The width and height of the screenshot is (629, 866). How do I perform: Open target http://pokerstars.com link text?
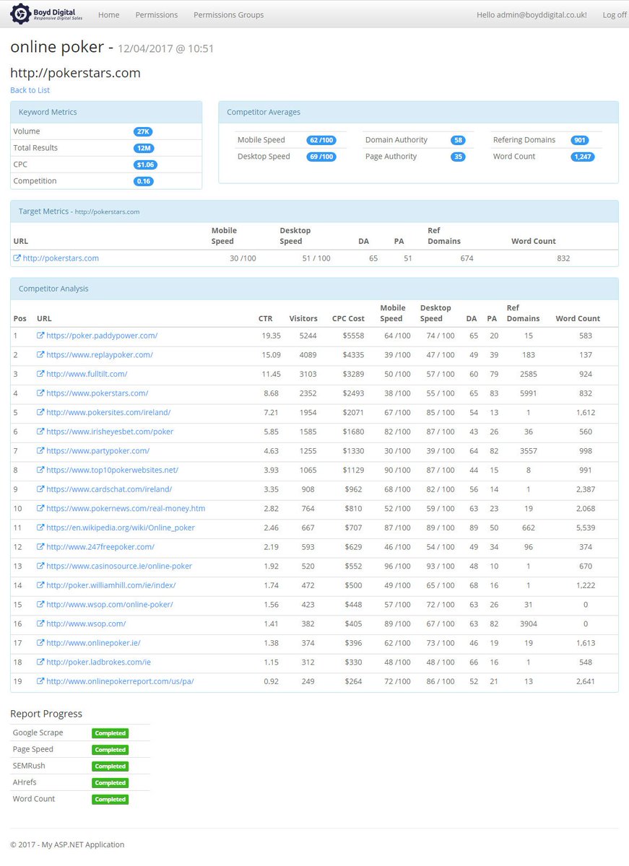point(61,258)
